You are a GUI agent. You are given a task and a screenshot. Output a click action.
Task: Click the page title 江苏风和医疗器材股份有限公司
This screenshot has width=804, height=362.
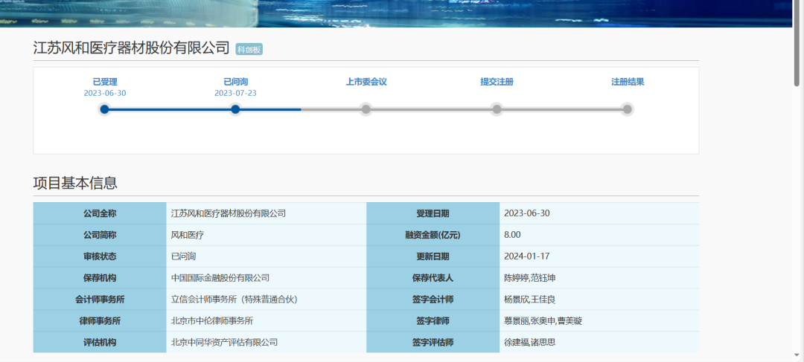click(x=131, y=48)
